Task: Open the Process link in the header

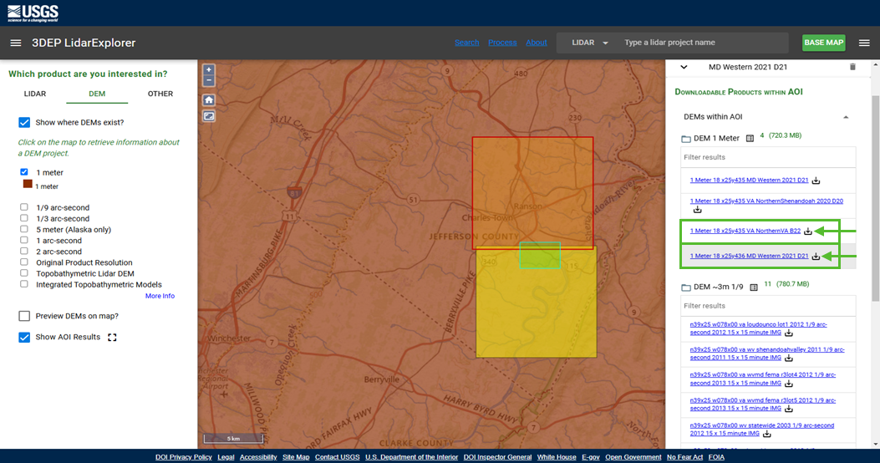Action: (x=502, y=43)
